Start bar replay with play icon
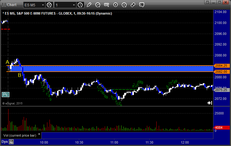The width and height of the screenshot is (231, 146). [x=115, y=5]
